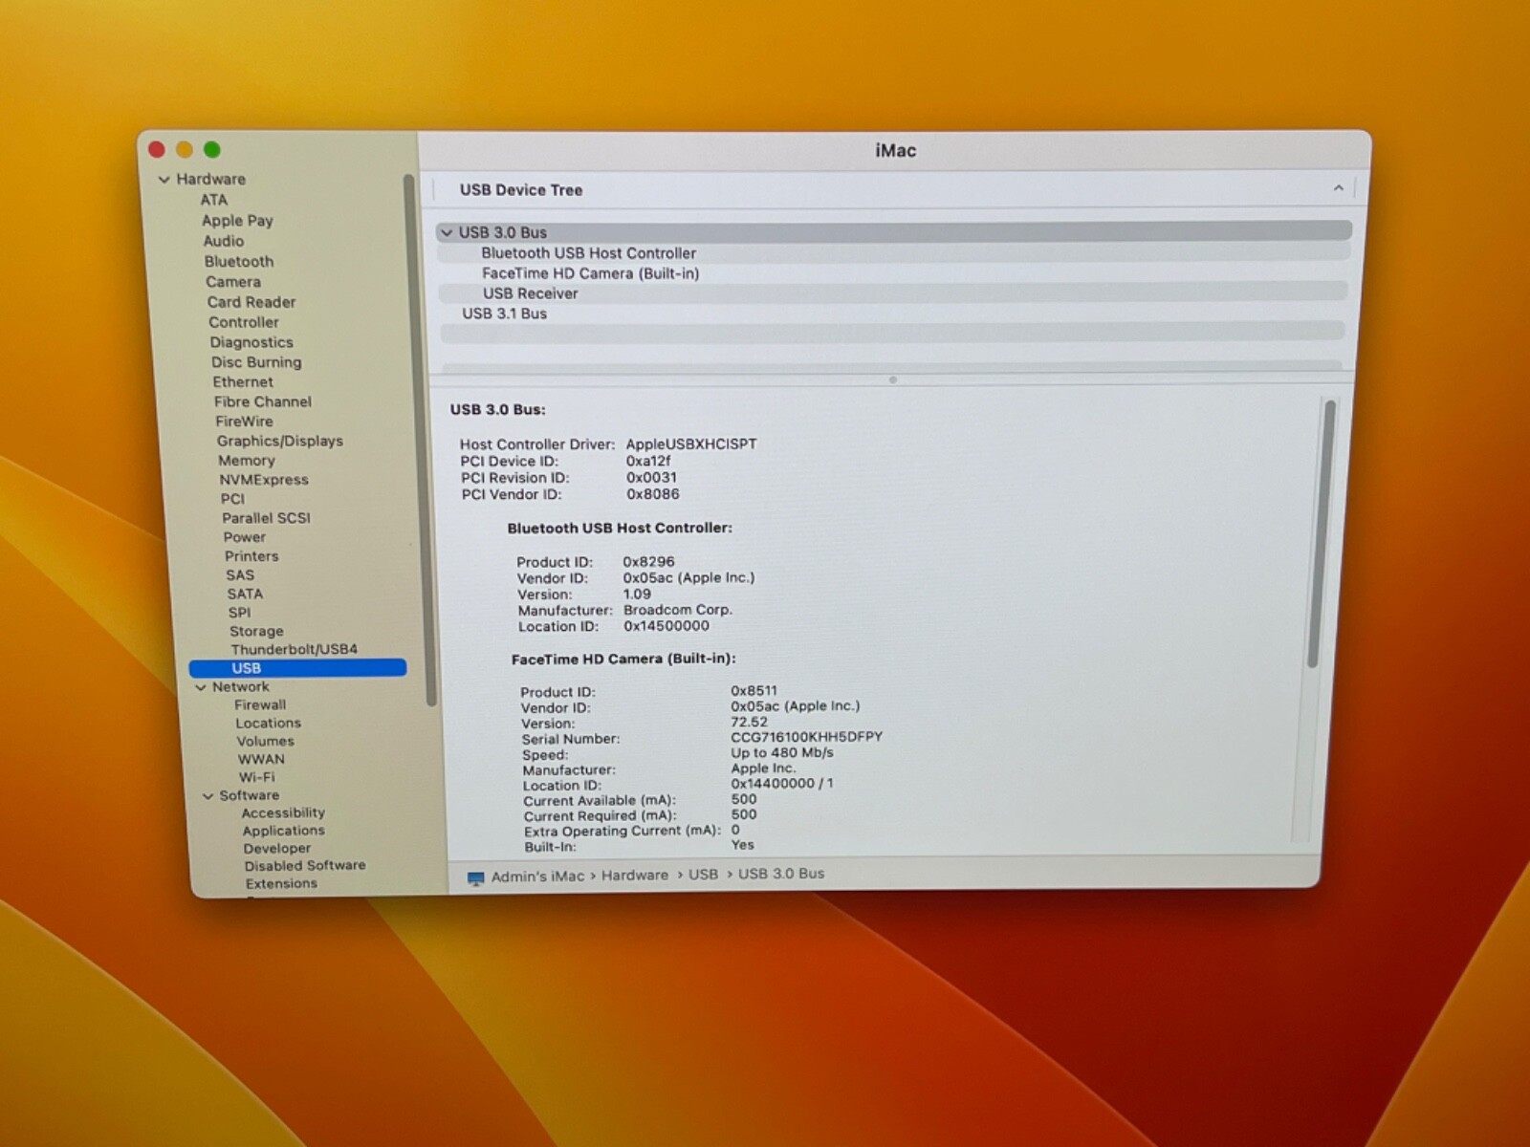This screenshot has width=1530, height=1147.
Task: Select Bluetooth in the sidebar
Action: pyautogui.click(x=238, y=262)
